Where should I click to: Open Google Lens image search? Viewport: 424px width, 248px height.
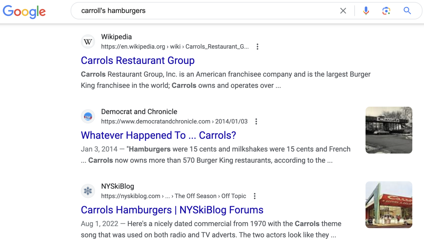[x=386, y=11]
